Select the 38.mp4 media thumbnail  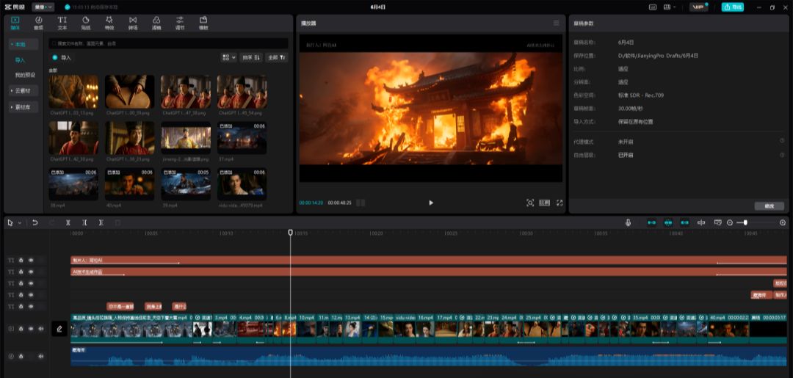coord(73,184)
